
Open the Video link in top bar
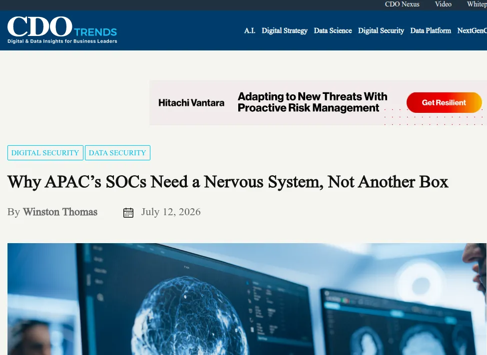443,4
